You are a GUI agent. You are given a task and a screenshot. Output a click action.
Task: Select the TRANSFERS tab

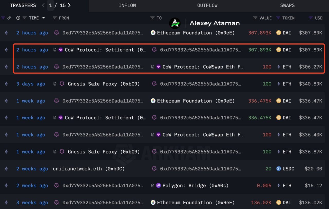pos(23,5)
